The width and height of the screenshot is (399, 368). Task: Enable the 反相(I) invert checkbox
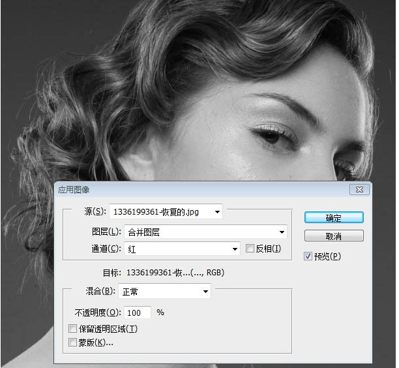click(250, 249)
